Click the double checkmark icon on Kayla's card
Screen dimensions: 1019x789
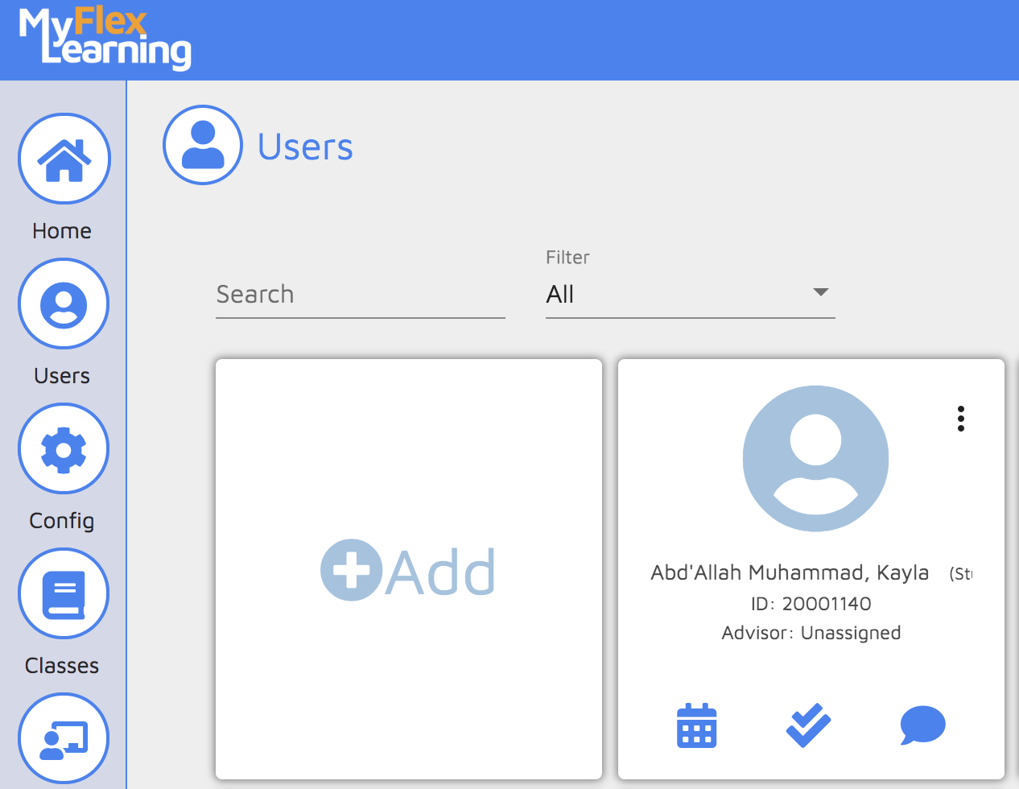click(x=808, y=724)
